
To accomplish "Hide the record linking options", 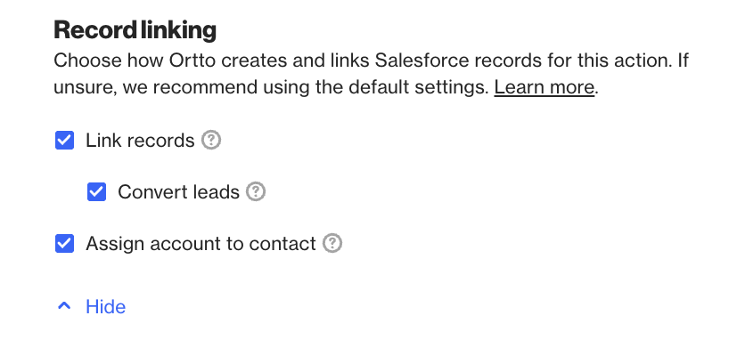I will 105,307.
